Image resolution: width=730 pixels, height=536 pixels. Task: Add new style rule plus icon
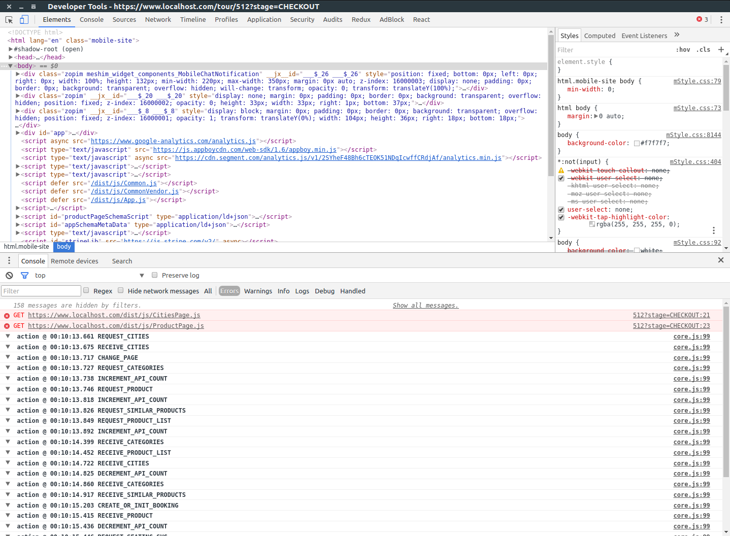[721, 49]
